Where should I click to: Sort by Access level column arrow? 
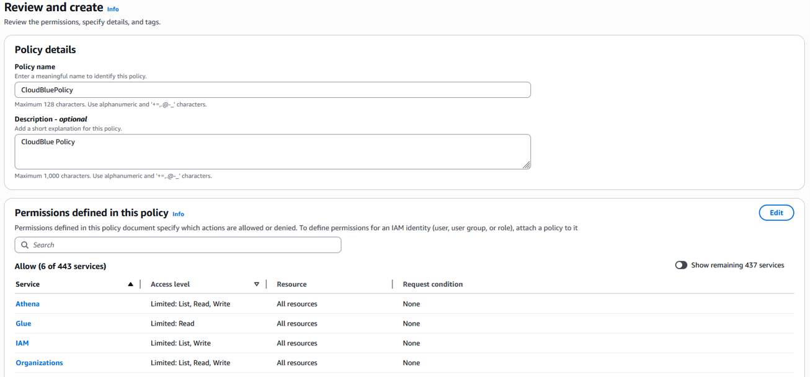coord(257,284)
